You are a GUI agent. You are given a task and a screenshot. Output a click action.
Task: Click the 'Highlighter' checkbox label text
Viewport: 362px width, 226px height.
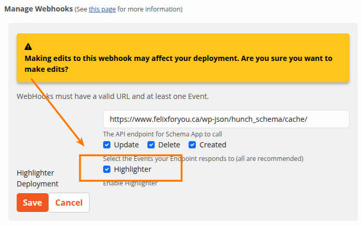tap(133, 169)
